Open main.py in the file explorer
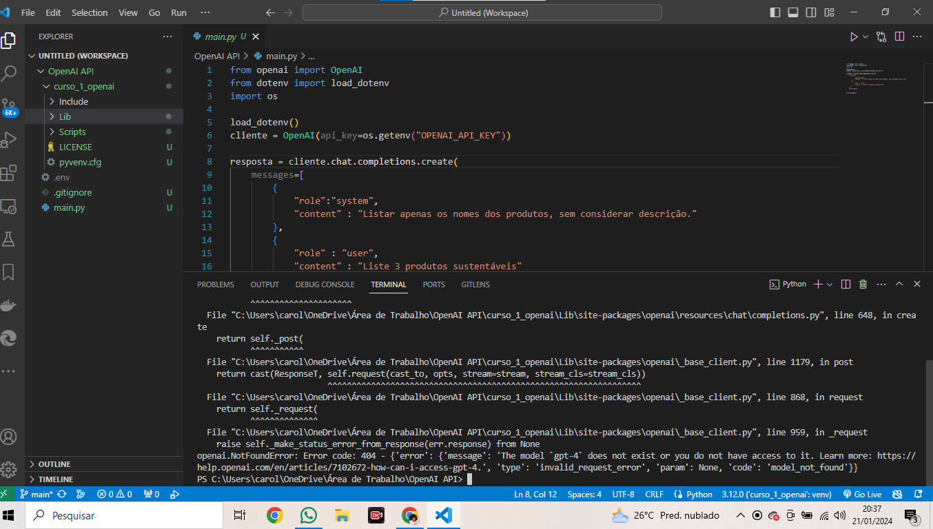933x529 pixels. coord(104,207)
